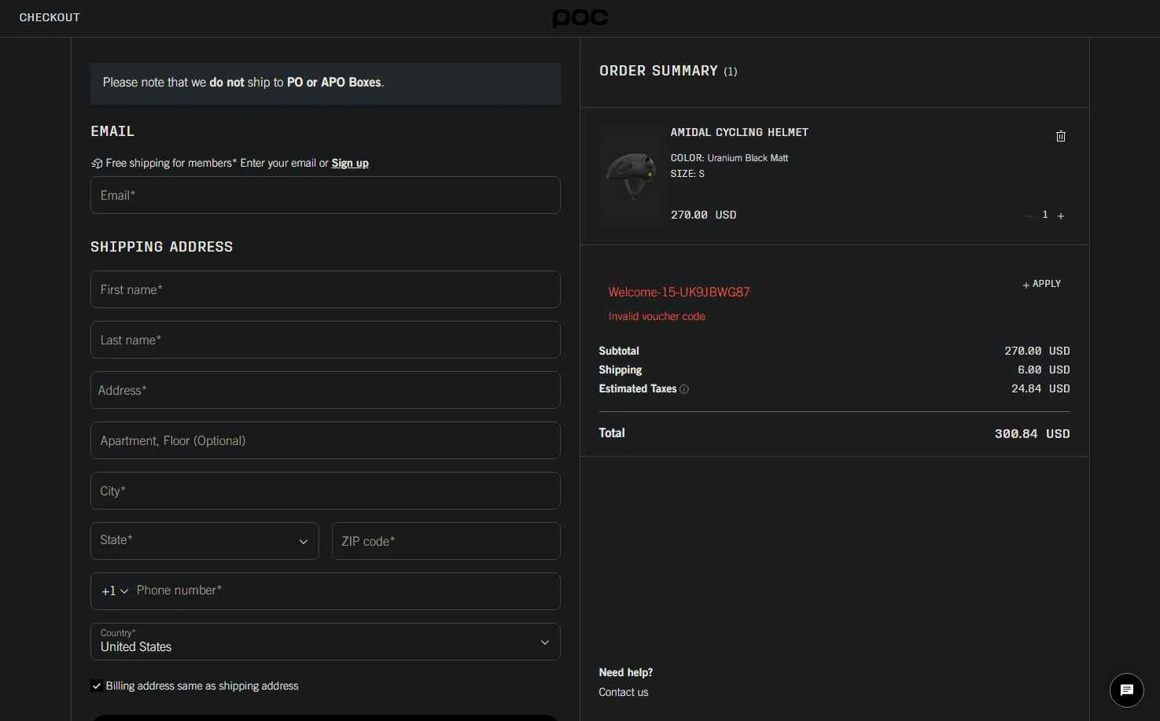This screenshot has width=1160, height=721.
Task: Focus the Apartment, Floor optional field
Action: coord(326,440)
